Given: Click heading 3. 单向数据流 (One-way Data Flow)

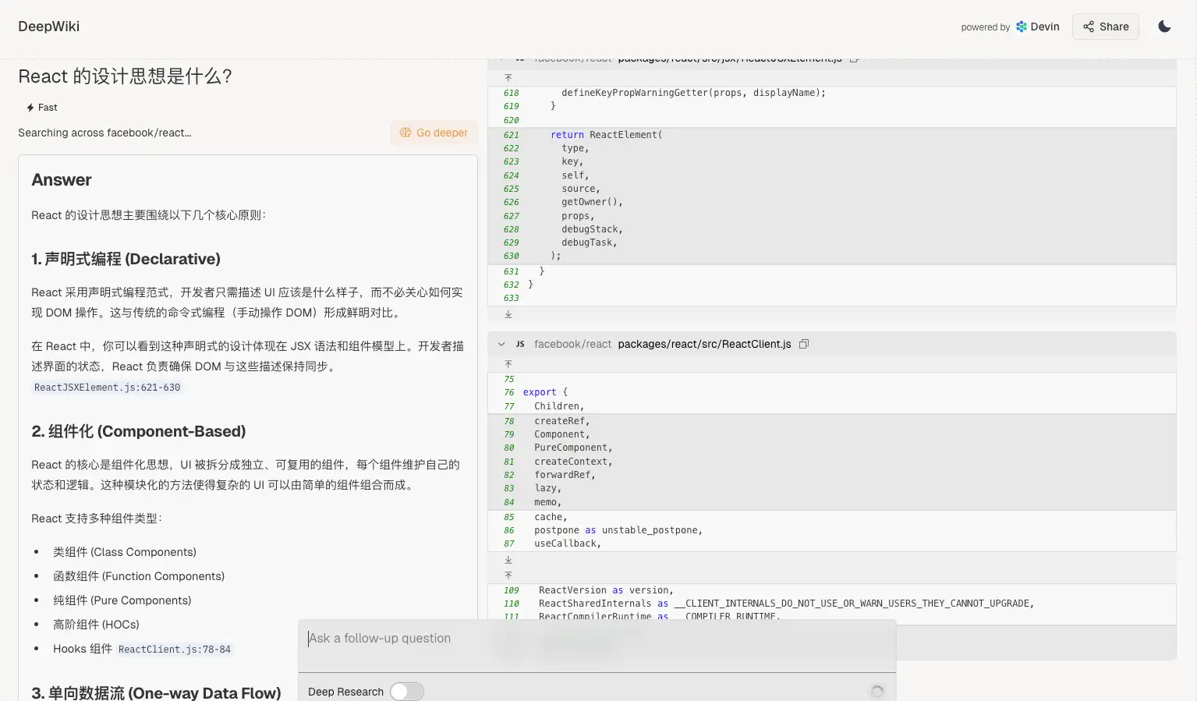Looking at the screenshot, I should tap(156, 693).
